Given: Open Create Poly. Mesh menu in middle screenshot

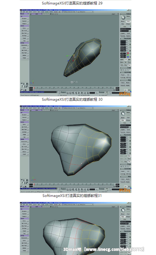Looking at the screenshot, I should pos(24,130).
